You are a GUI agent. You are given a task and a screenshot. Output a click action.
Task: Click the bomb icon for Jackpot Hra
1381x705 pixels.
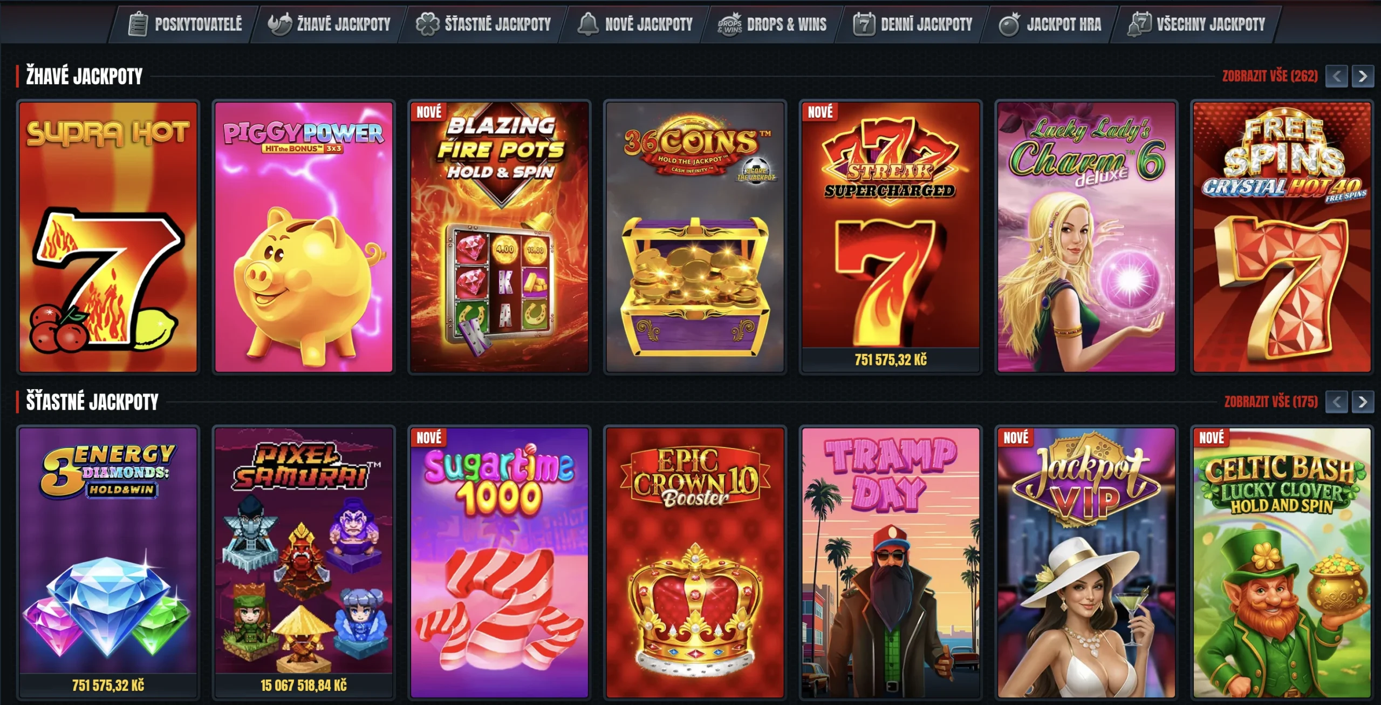click(1009, 24)
